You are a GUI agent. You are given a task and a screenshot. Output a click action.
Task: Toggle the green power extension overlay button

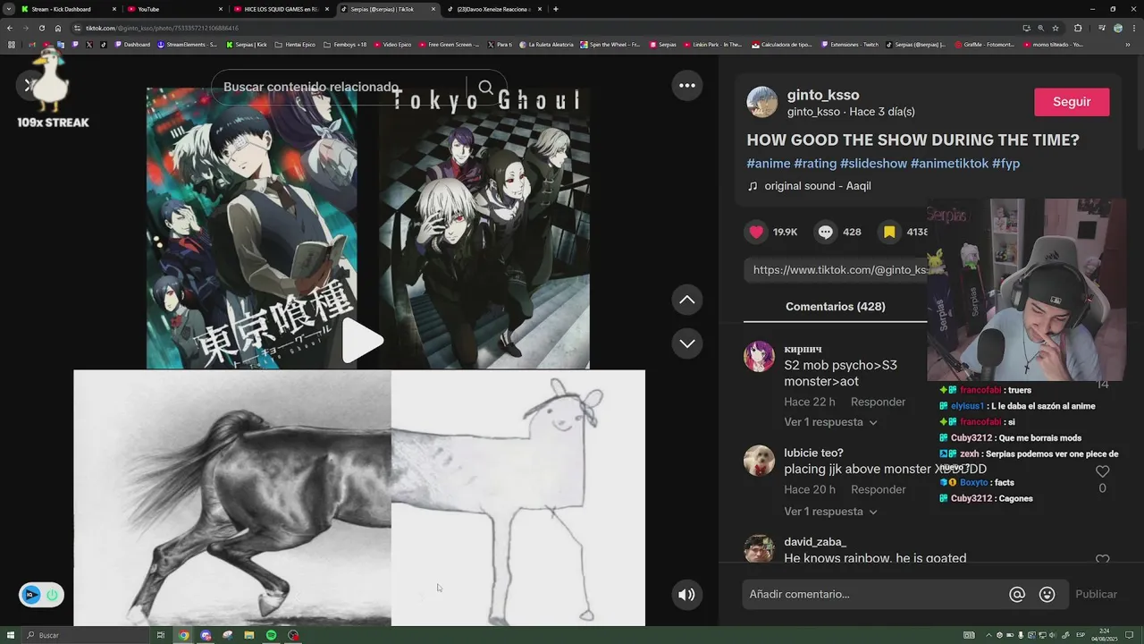coord(52,595)
